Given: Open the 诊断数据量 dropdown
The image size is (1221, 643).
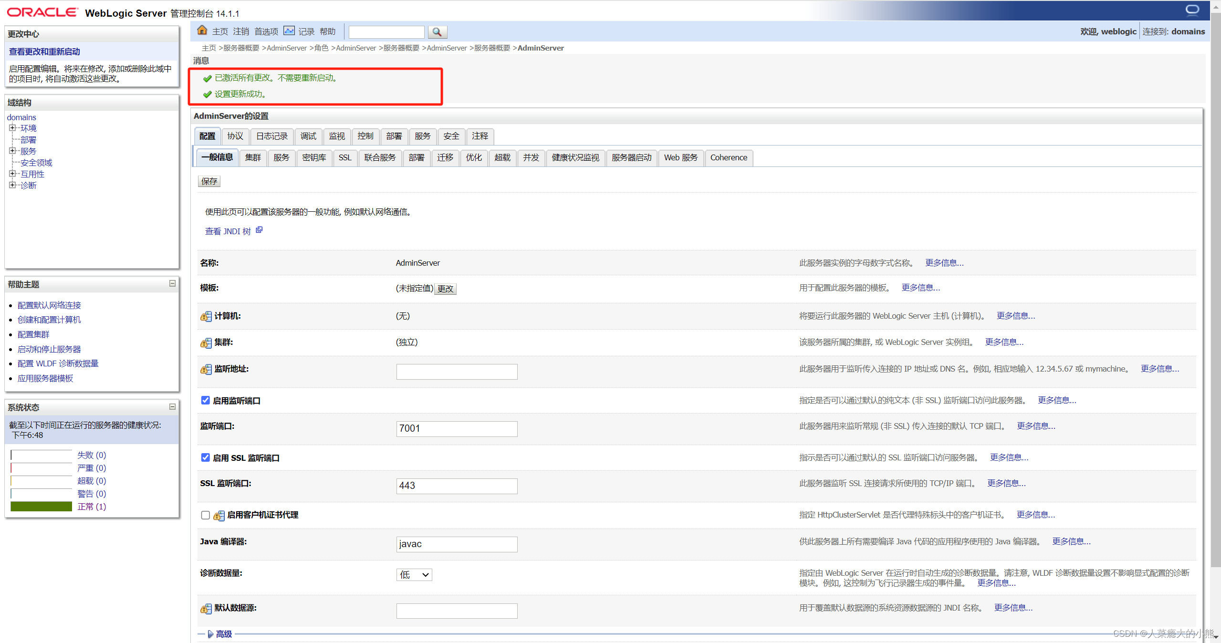Looking at the screenshot, I should tap(414, 574).
